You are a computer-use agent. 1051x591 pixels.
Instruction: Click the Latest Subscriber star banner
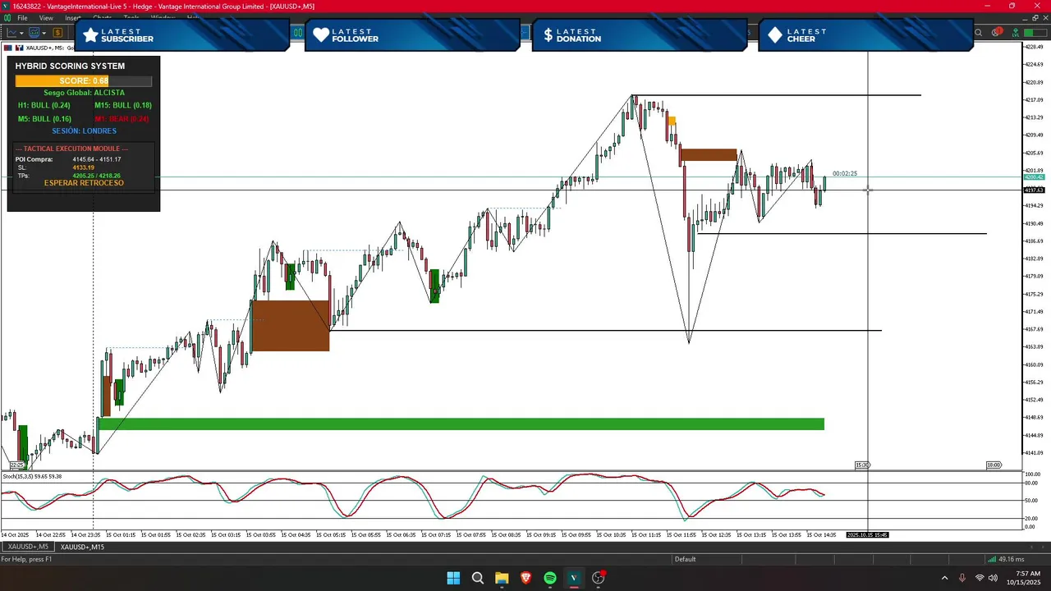(181, 35)
